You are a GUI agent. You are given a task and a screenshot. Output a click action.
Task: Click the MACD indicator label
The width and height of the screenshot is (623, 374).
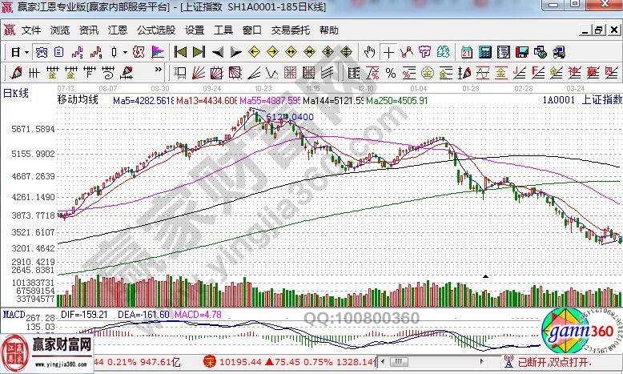tap(12, 314)
